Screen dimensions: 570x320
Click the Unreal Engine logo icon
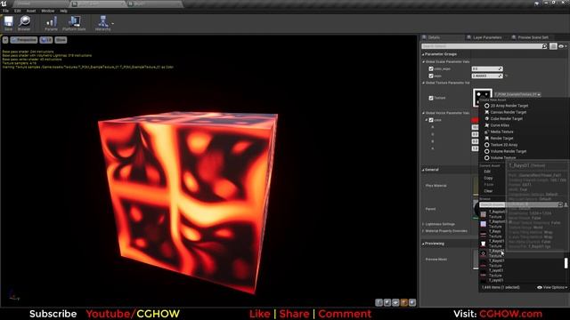(4, 4)
